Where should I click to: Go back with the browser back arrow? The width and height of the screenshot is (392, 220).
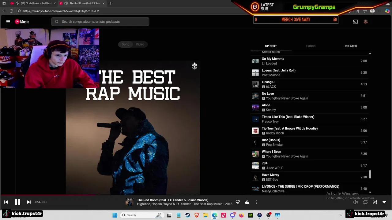pyautogui.click(x=4, y=11)
